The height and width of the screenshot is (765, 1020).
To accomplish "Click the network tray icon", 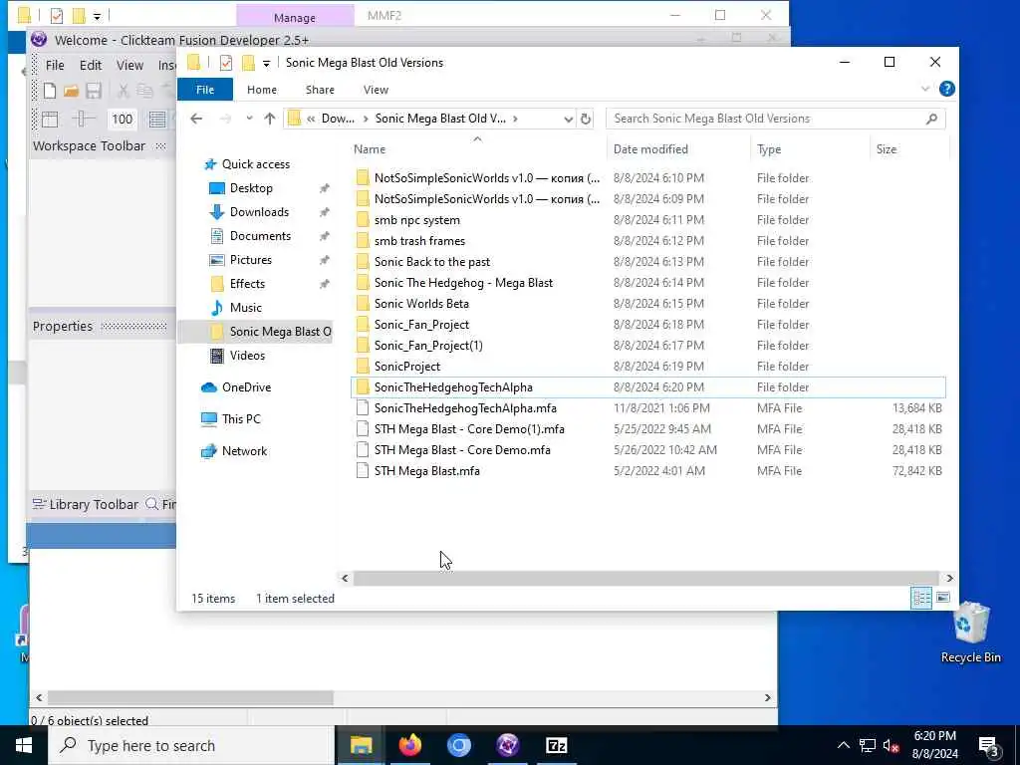I will [868, 746].
